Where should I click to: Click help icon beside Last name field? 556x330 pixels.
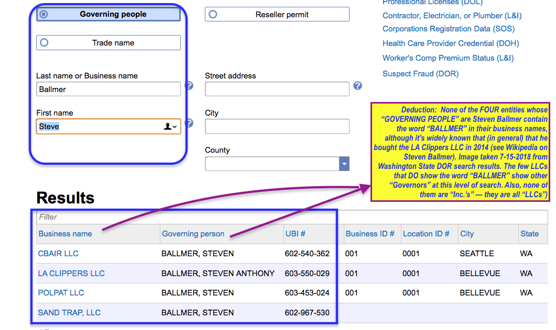tap(189, 86)
